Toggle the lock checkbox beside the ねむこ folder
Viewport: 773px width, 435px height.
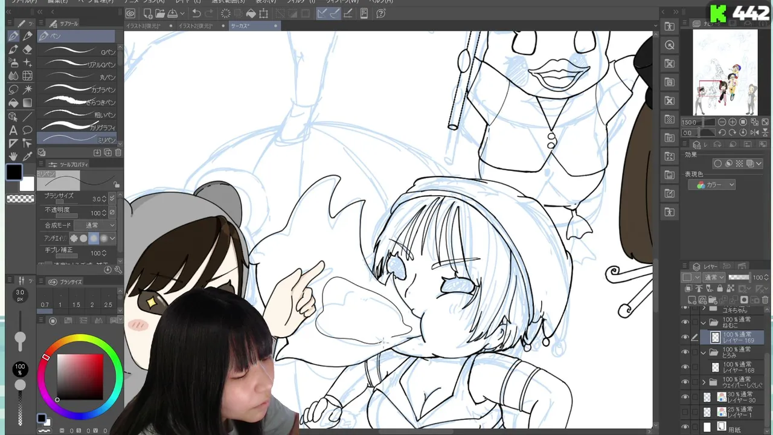(x=694, y=323)
